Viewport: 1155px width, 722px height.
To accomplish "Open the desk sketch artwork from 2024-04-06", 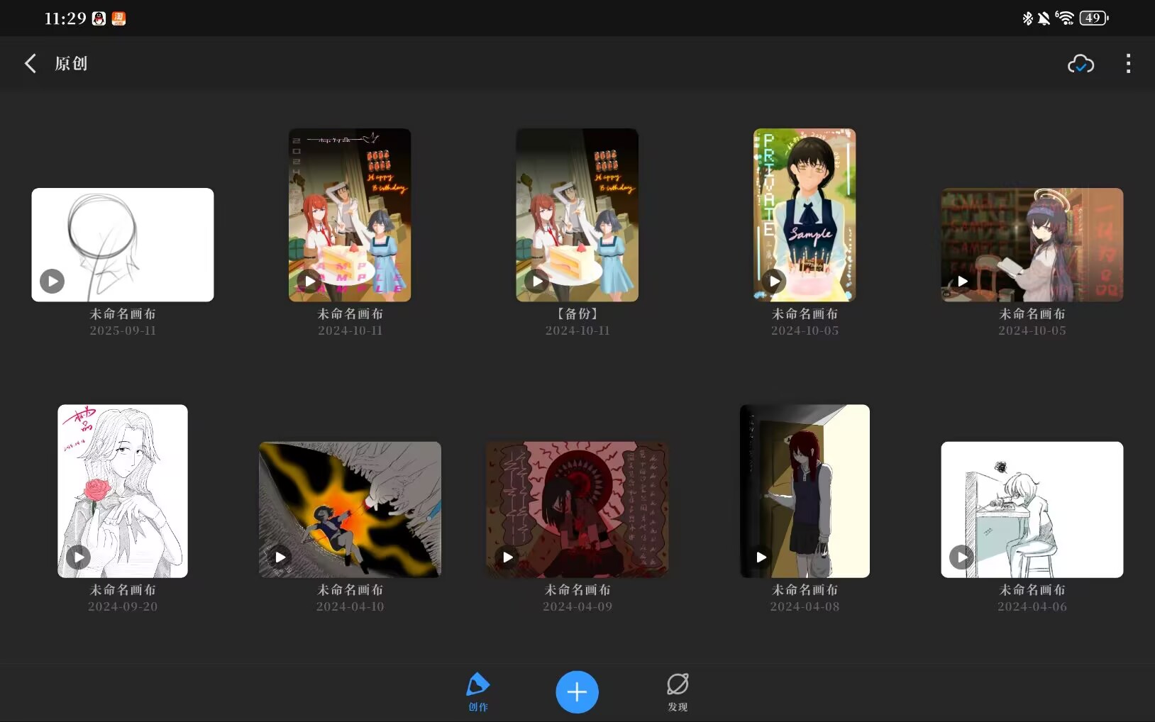I will click(x=1032, y=509).
